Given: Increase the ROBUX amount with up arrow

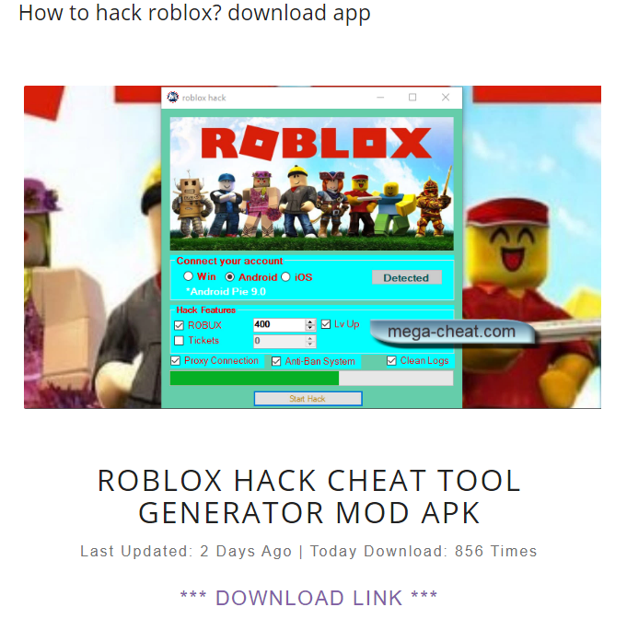Looking at the screenshot, I should pos(310,321).
